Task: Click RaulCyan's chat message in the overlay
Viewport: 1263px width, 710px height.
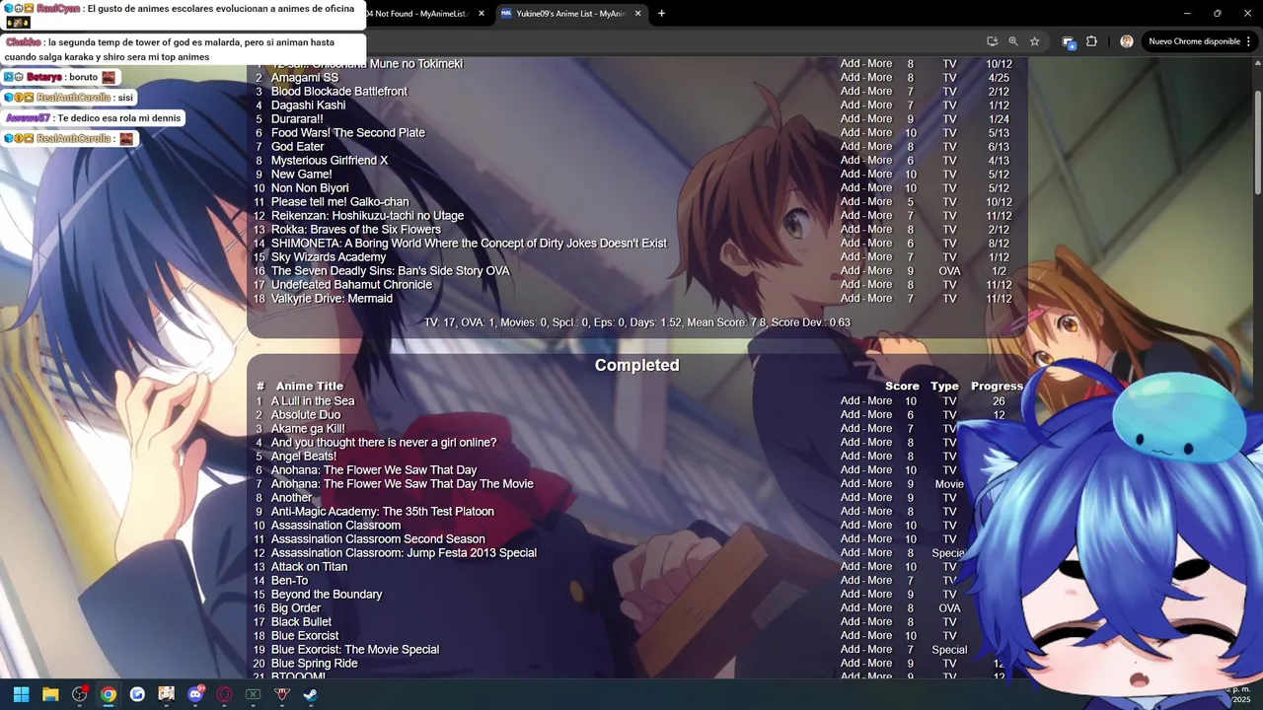Action: tap(183, 15)
